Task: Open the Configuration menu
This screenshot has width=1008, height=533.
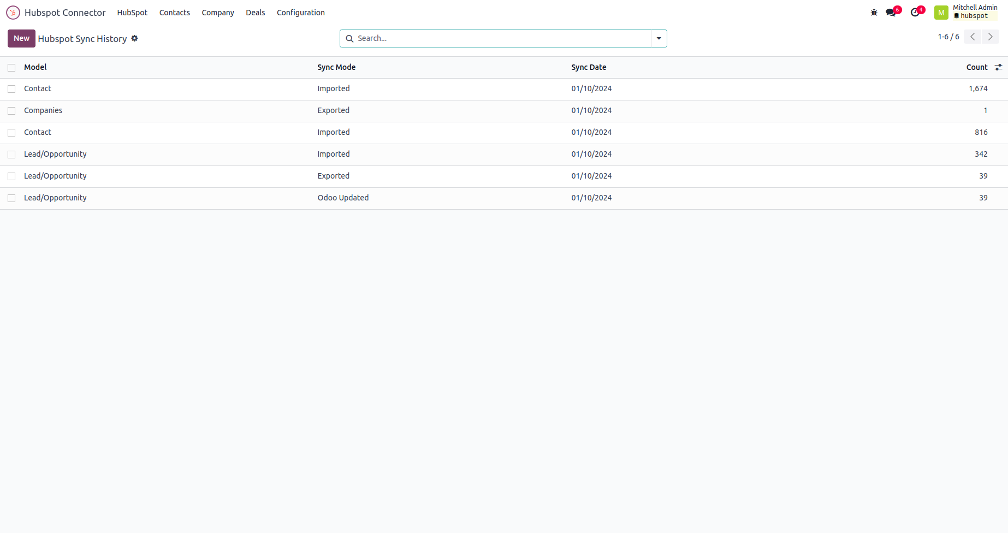Action: [x=301, y=13]
